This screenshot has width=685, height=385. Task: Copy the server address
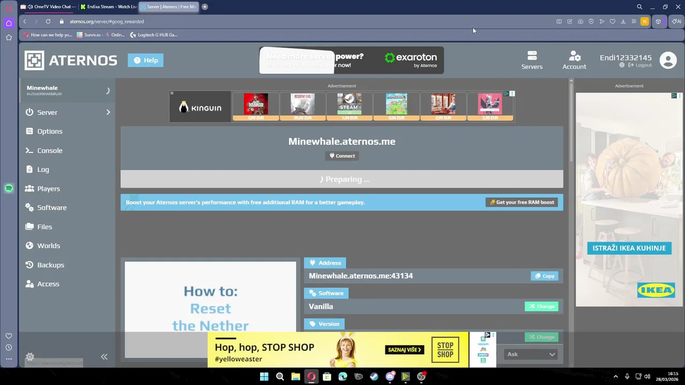click(x=545, y=276)
